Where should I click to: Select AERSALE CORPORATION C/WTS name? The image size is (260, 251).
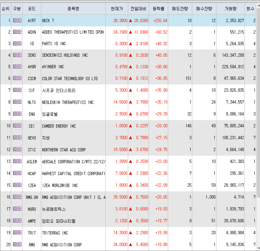pyautogui.click(x=74, y=162)
